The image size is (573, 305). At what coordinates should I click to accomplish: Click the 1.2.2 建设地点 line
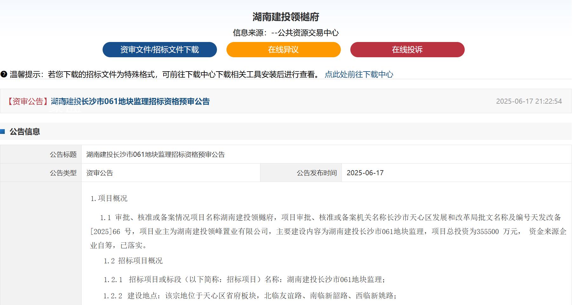click(x=250, y=296)
